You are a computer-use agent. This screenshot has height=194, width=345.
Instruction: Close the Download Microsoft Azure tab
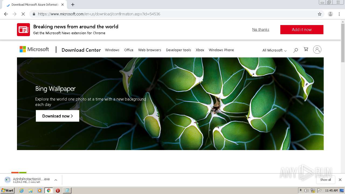(x=63, y=5)
